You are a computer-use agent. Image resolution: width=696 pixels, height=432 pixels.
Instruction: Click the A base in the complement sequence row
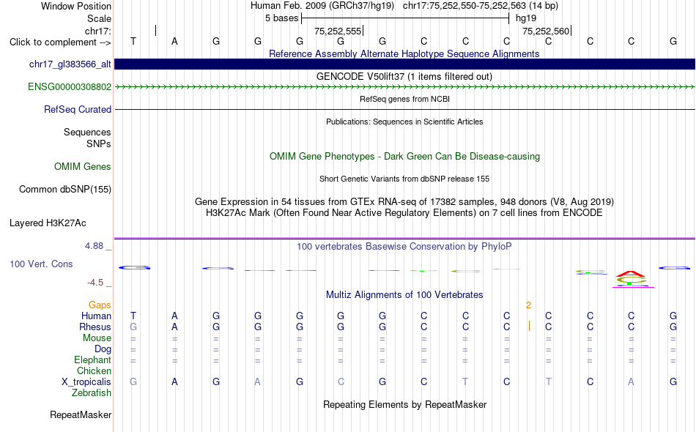coord(174,42)
